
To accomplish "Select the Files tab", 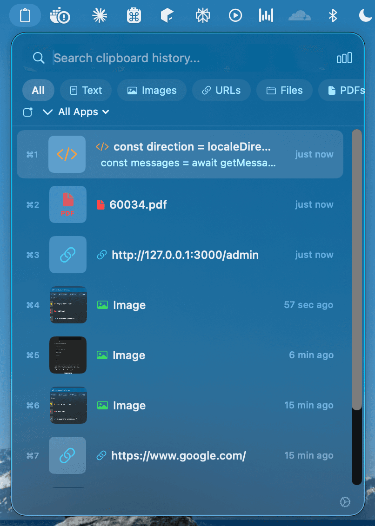I will pyautogui.click(x=284, y=90).
